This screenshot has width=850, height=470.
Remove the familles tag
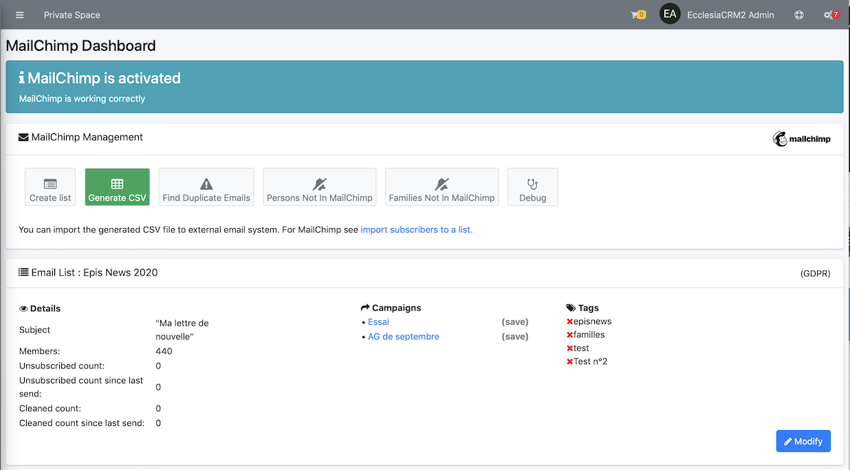pyautogui.click(x=569, y=335)
